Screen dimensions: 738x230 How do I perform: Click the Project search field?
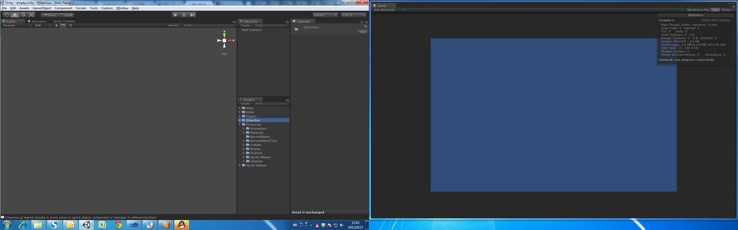pos(271,104)
